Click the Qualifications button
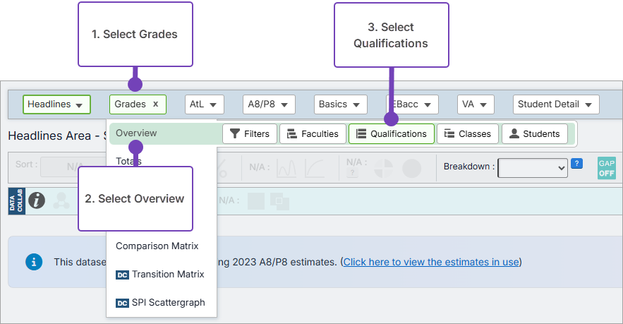The height and width of the screenshot is (324, 623). [x=392, y=134]
